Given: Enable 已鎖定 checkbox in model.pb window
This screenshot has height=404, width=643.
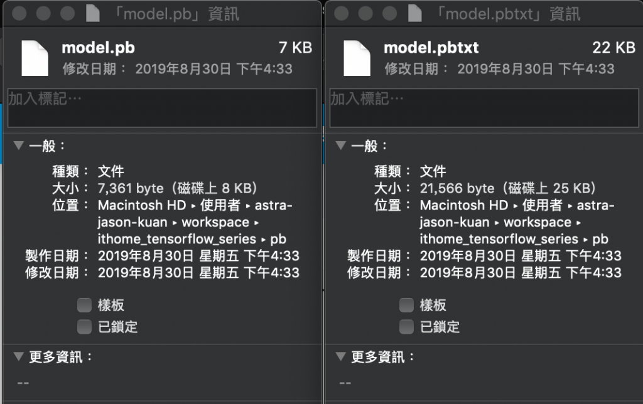Looking at the screenshot, I should 85,327.
